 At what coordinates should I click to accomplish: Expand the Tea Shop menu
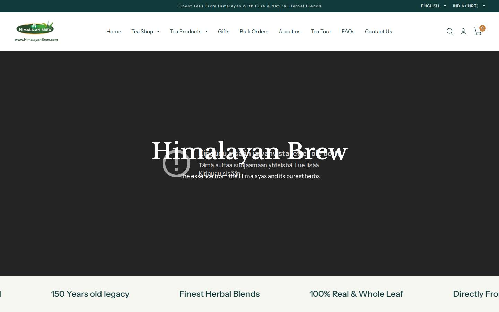pos(146,32)
